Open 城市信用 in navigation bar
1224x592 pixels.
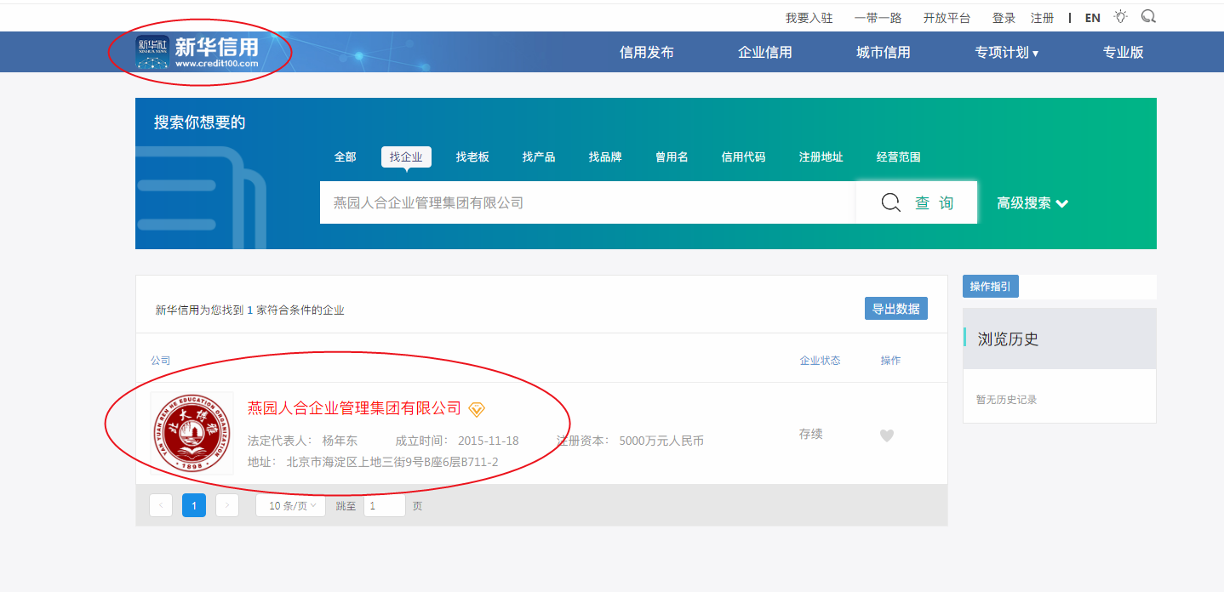point(884,53)
